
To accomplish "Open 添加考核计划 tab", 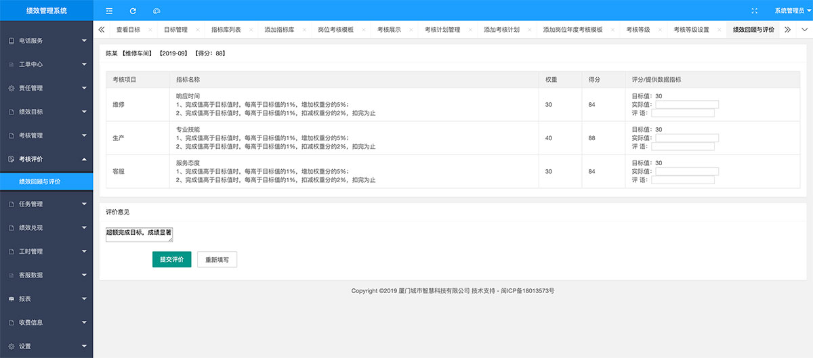I will coord(501,30).
